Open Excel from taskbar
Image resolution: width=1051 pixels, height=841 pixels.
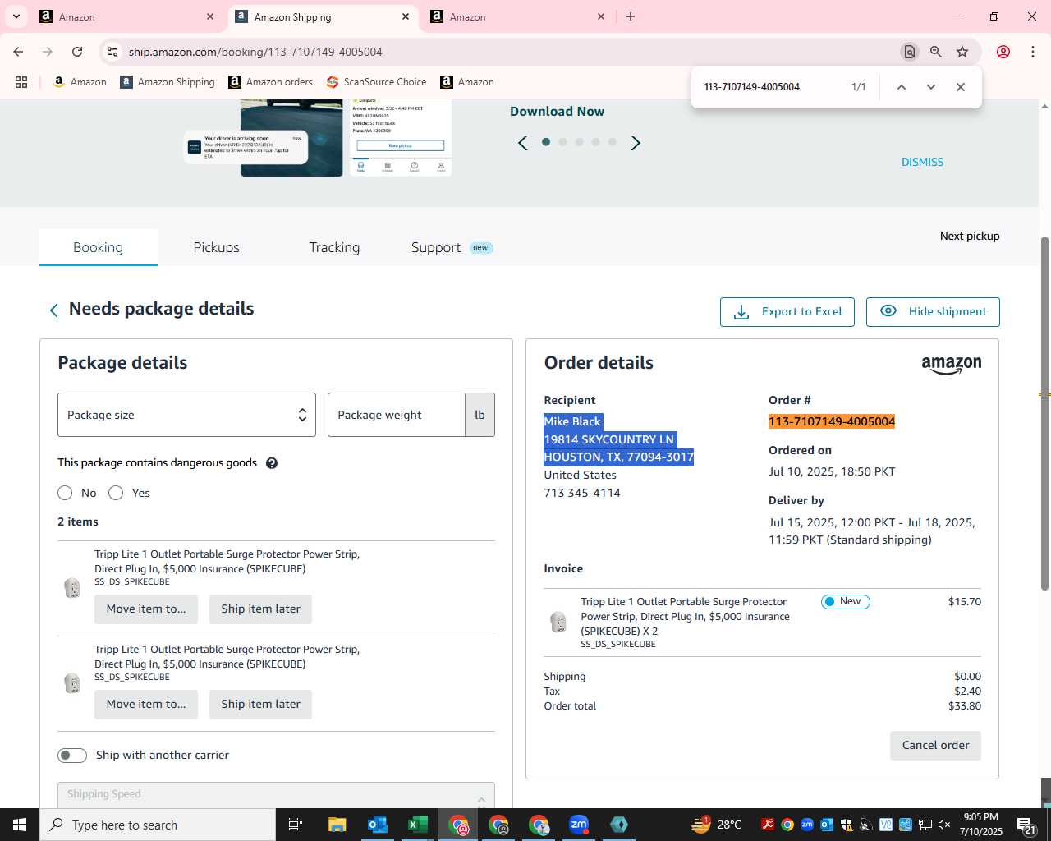point(417,825)
